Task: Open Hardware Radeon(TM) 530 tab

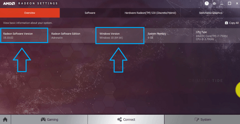Action: (x=150, y=13)
